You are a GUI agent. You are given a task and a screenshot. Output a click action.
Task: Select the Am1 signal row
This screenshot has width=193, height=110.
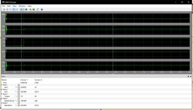coord(96,87)
